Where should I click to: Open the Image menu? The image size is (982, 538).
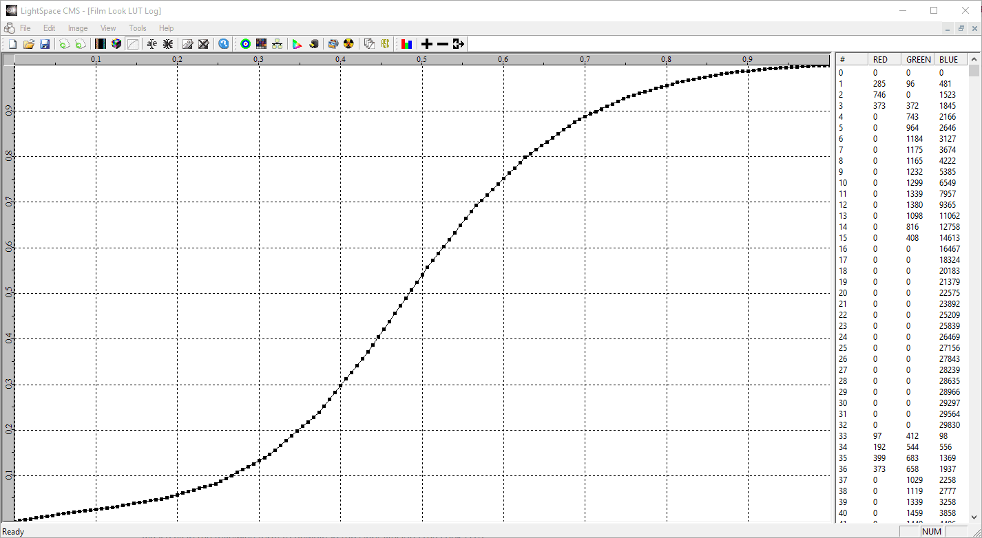tap(78, 28)
